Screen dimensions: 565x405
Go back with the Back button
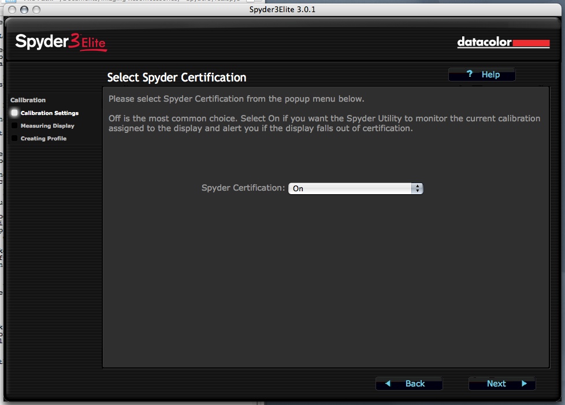409,384
